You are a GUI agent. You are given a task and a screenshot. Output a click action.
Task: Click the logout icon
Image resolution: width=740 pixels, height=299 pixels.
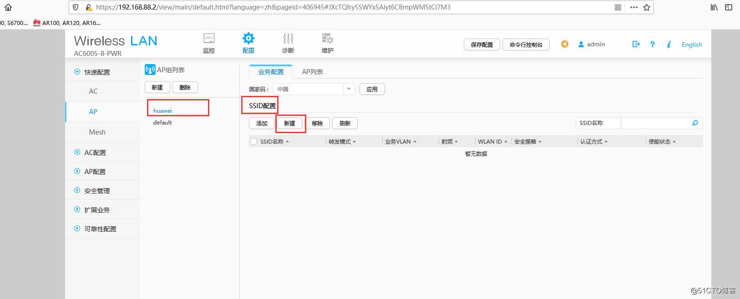tap(636, 44)
